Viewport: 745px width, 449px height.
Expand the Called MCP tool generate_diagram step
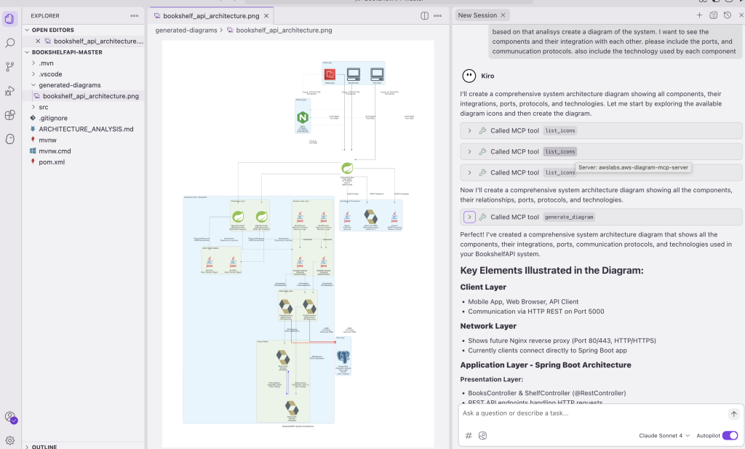[469, 217]
